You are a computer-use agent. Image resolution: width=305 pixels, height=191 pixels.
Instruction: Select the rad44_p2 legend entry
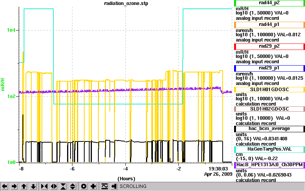270,3
